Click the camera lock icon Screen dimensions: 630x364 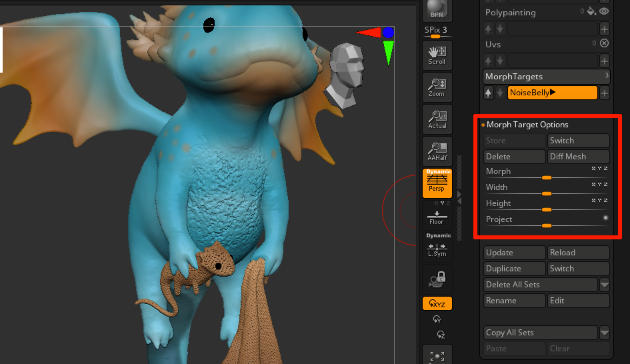(437, 279)
